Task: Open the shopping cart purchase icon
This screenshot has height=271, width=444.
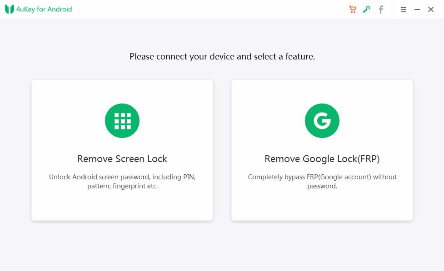Action: (x=352, y=9)
